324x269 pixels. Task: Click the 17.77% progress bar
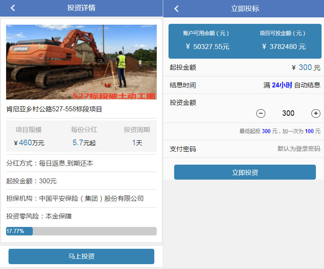click(81, 231)
